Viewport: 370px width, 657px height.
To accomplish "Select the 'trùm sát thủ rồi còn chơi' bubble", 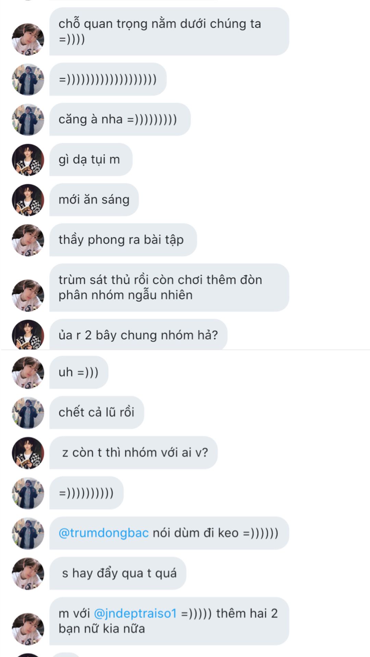I will [169, 287].
